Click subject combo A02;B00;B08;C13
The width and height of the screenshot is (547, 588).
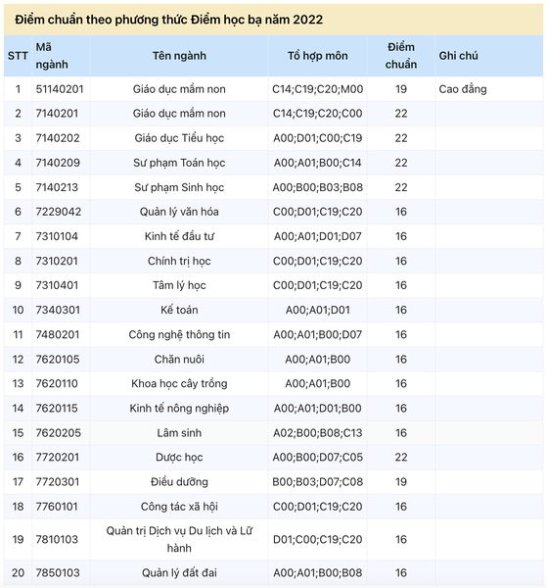tap(317, 433)
